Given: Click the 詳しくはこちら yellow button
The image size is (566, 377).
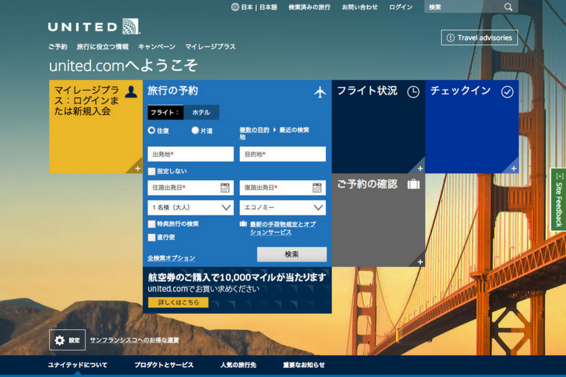Looking at the screenshot, I should tap(179, 303).
